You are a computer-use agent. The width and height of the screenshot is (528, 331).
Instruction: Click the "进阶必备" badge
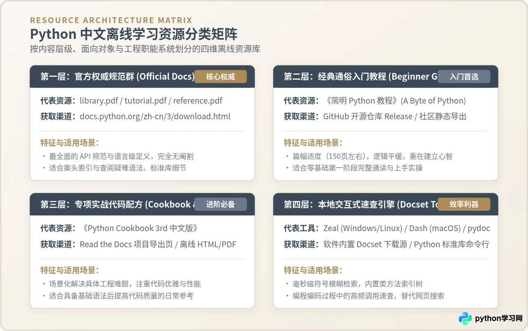point(221,204)
